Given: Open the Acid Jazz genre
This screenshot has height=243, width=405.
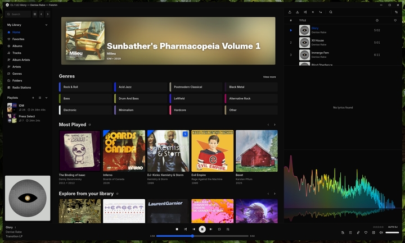Looking at the screenshot, I should pyautogui.click(x=141, y=87).
